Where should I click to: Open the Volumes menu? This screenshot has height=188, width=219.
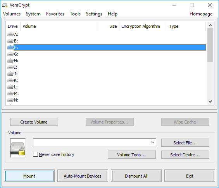click(x=12, y=14)
